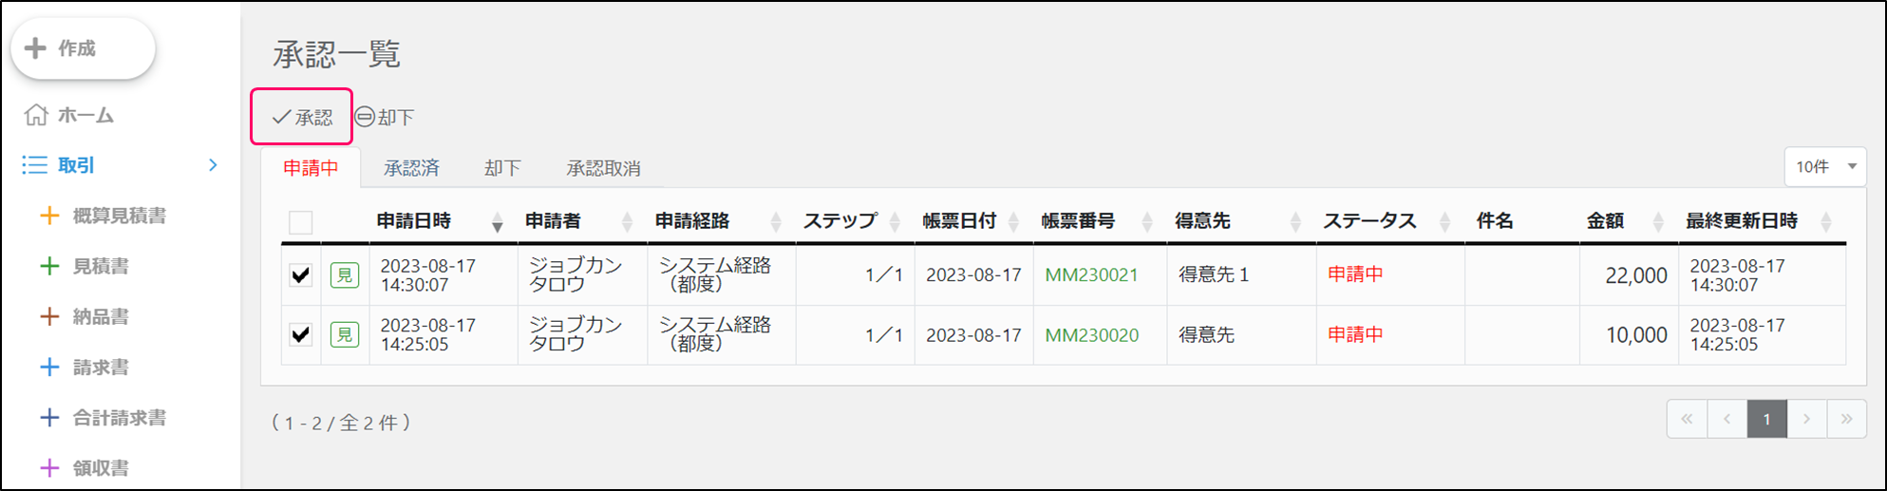The height and width of the screenshot is (491, 1887).
Task: Click the green 見 icon for MM230021
Action: [344, 275]
